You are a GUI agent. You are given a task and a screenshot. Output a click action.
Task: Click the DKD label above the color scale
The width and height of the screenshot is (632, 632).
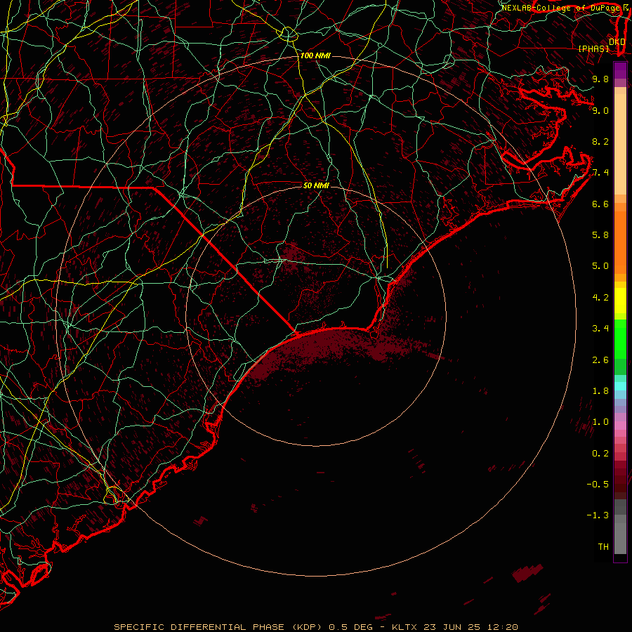(x=617, y=41)
